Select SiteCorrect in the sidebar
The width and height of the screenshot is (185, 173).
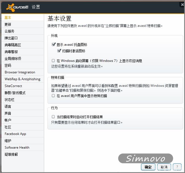(x=23, y=86)
